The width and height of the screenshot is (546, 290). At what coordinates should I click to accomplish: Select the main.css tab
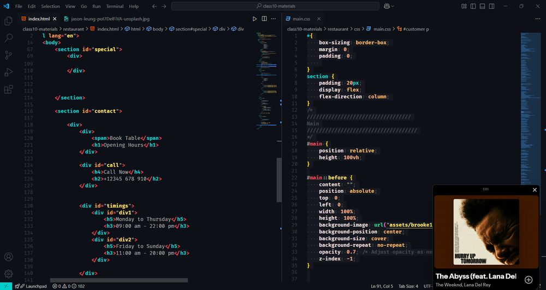click(303, 19)
